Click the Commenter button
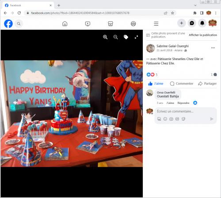The width and height of the screenshot is (221, 198). click(182, 84)
